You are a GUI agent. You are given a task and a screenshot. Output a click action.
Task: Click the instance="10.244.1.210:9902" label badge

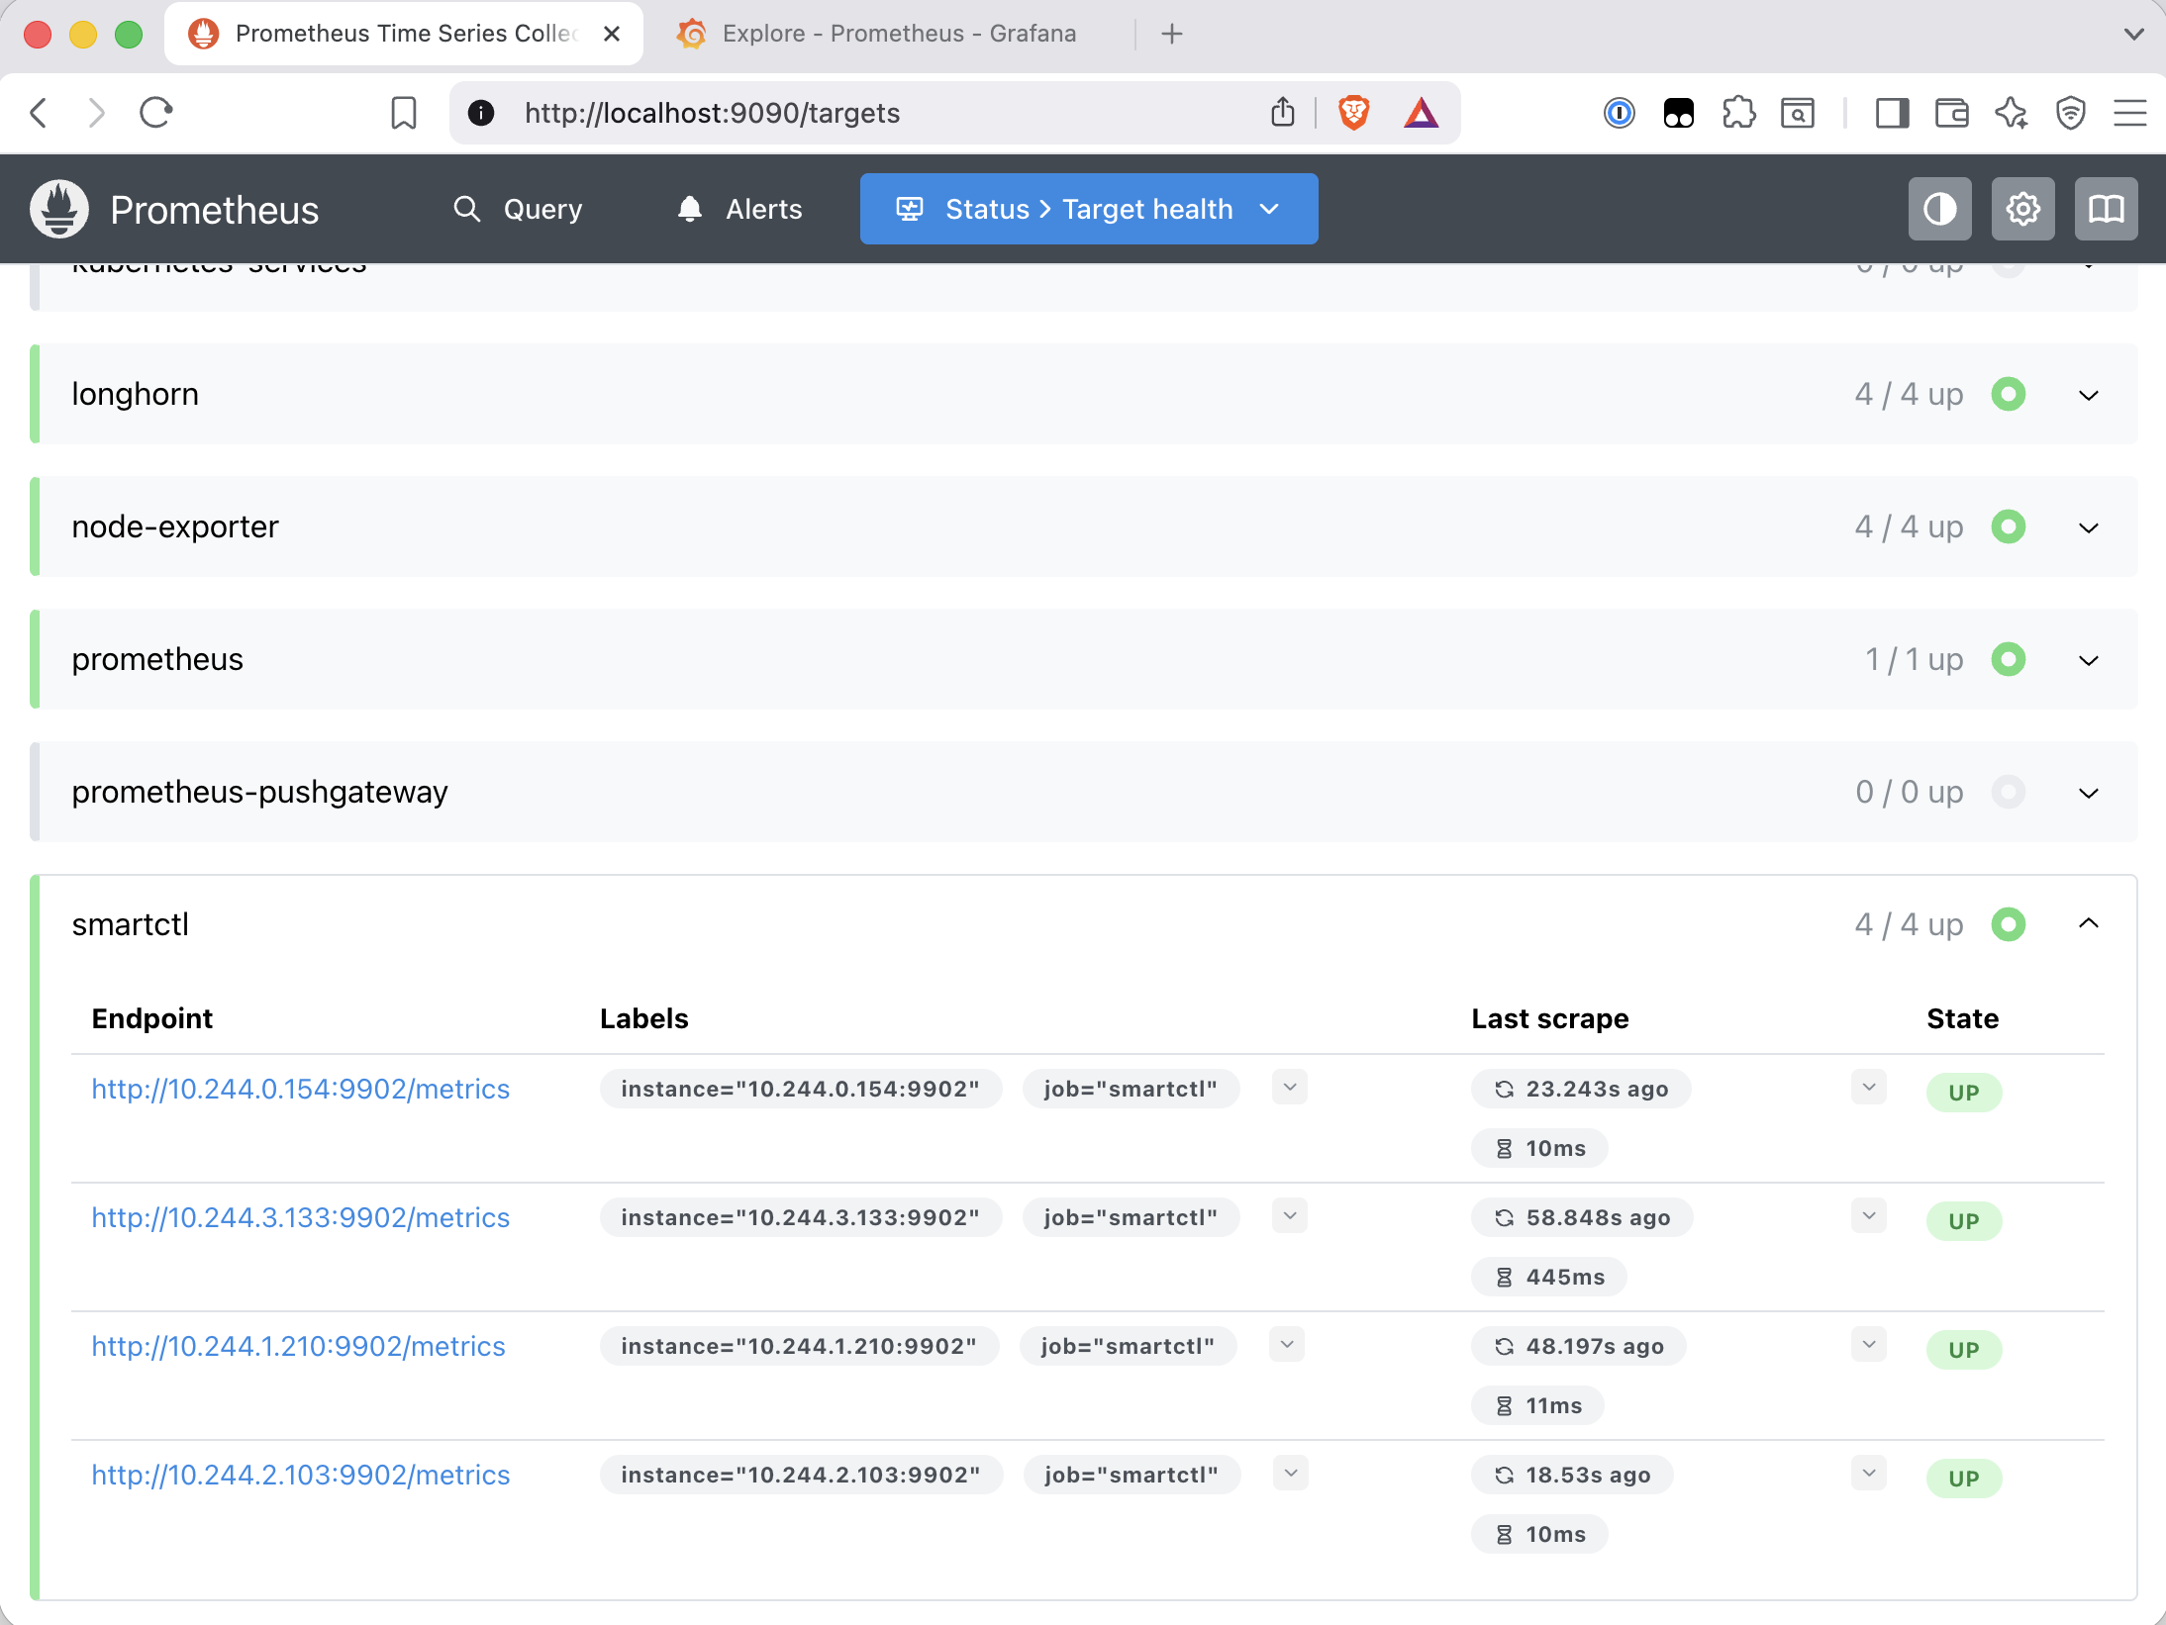pyautogui.click(x=800, y=1346)
